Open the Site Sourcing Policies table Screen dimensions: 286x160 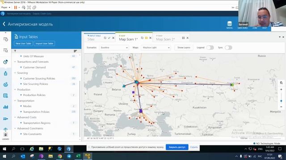point(35,84)
